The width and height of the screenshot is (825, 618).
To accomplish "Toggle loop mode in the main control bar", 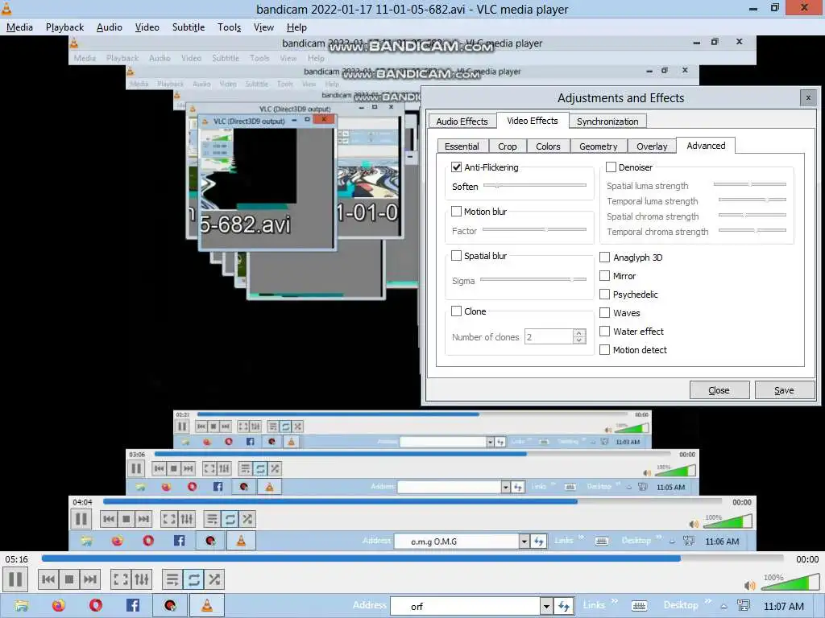I will pos(193,579).
